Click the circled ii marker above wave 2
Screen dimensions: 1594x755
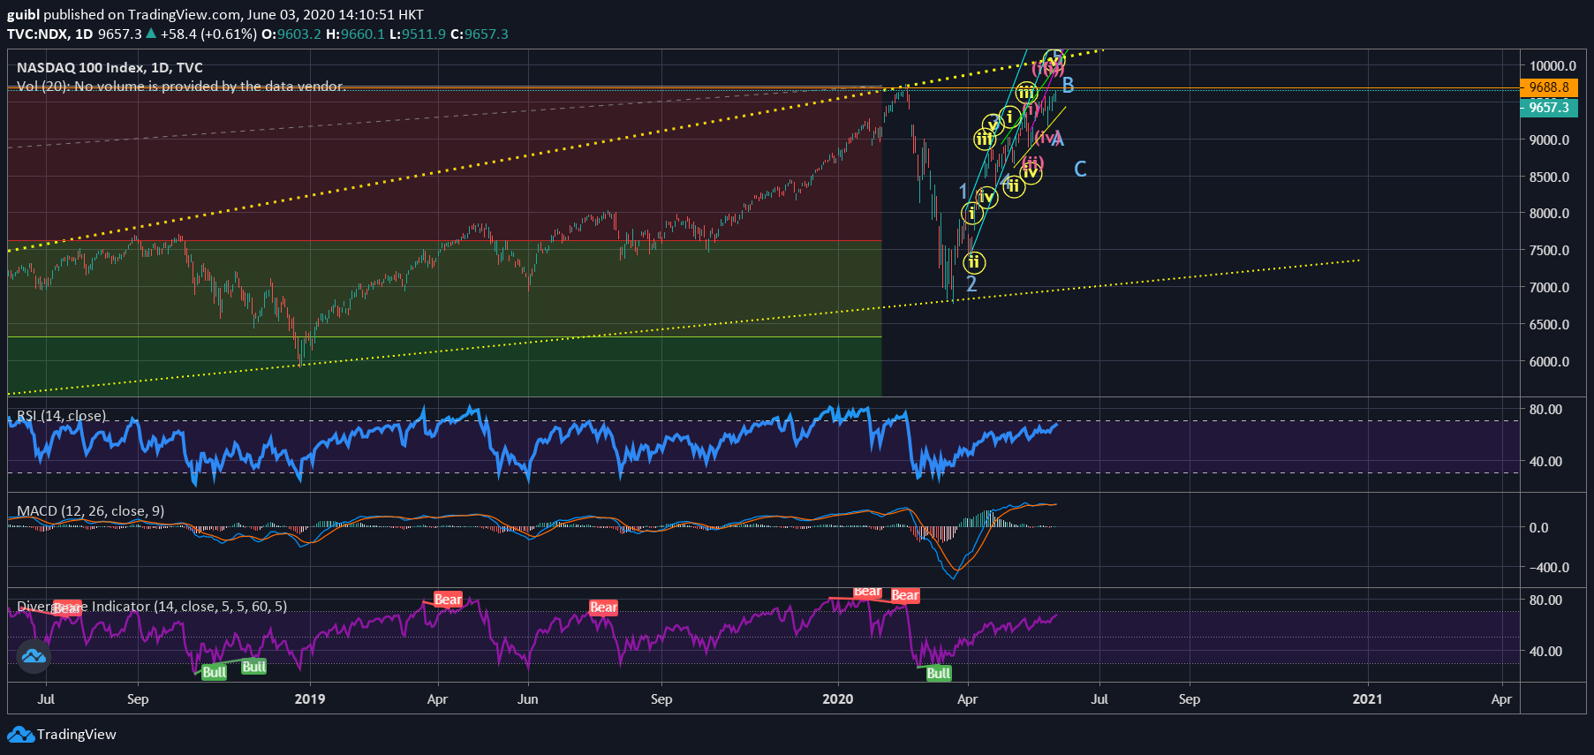point(974,262)
